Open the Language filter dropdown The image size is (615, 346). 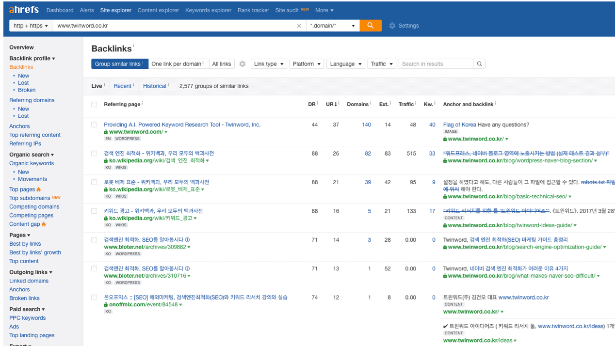pyautogui.click(x=346, y=64)
